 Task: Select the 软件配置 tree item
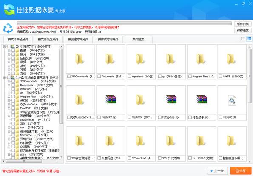click(34, 143)
